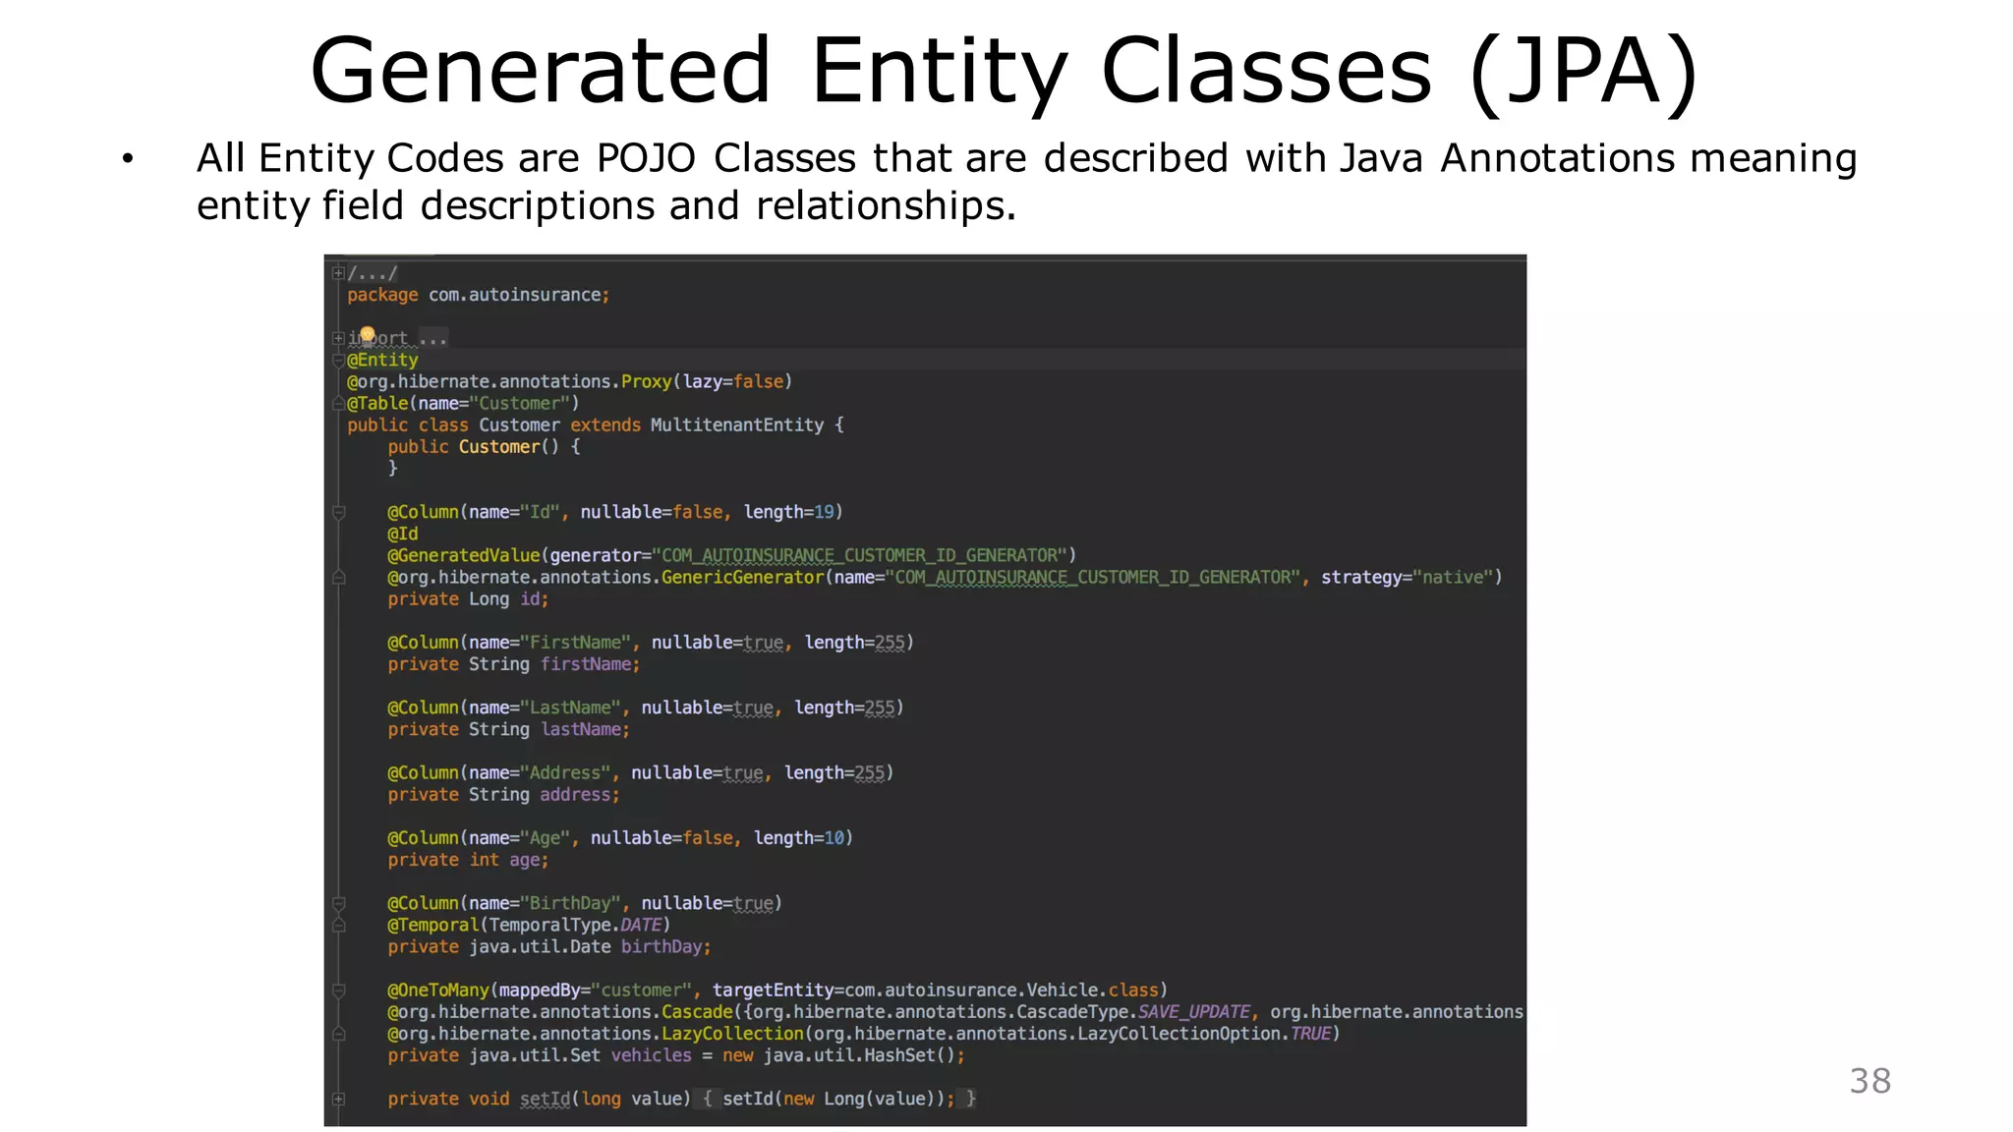Screen dimensions: 2013x1132
Task: Click "Proxy(lazy=false)" in hibernate annotation
Action: click(707, 382)
